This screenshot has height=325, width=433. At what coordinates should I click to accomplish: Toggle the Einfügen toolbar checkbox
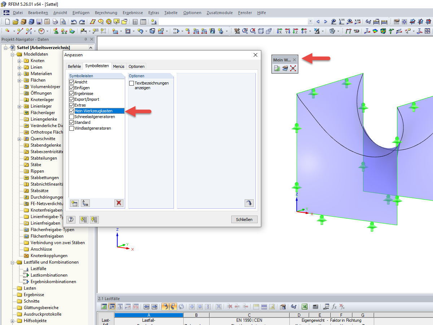tap(71, 88)
